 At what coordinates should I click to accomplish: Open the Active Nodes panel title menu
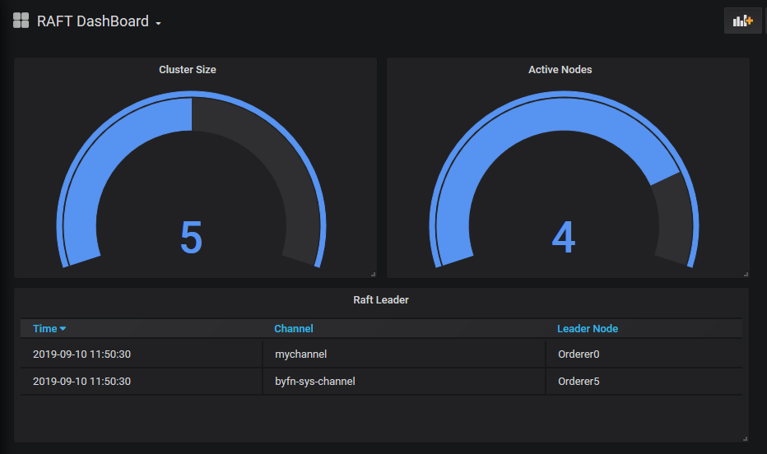pos(560,70)
